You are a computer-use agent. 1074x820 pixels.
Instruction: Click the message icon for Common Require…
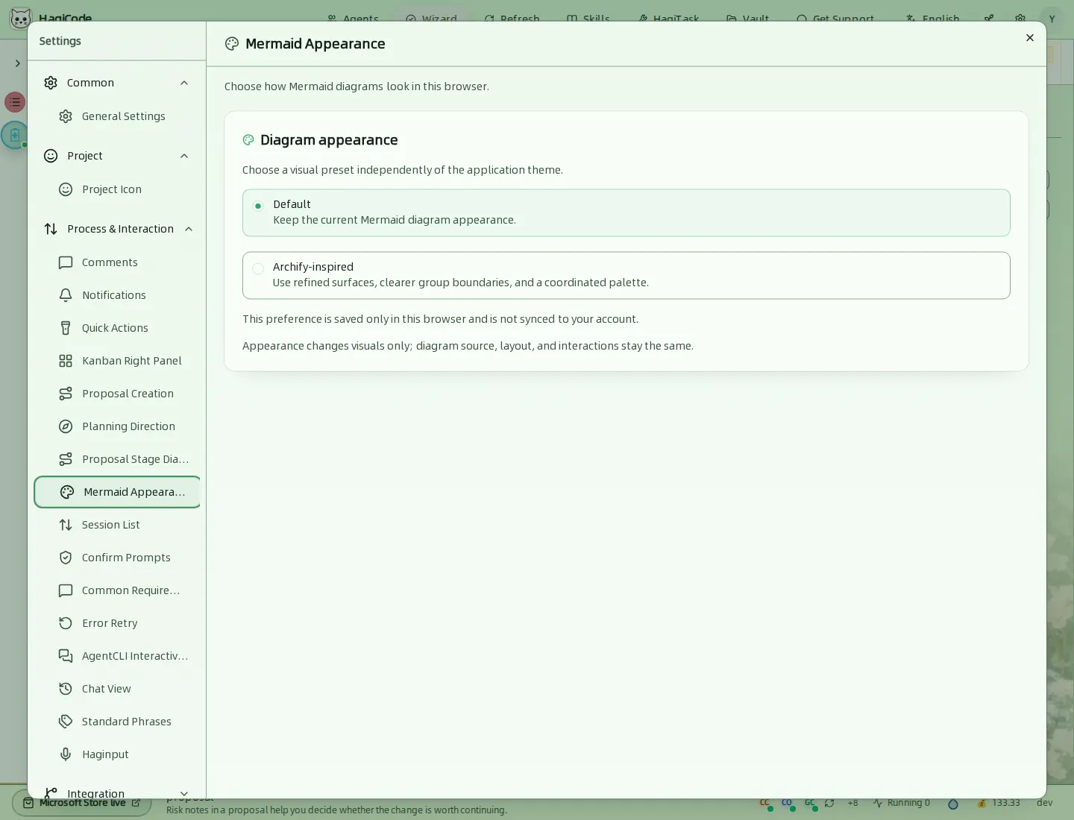pyautogui.click(x=66, y=590)
